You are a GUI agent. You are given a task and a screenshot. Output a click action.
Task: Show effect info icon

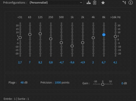point(130,3)
